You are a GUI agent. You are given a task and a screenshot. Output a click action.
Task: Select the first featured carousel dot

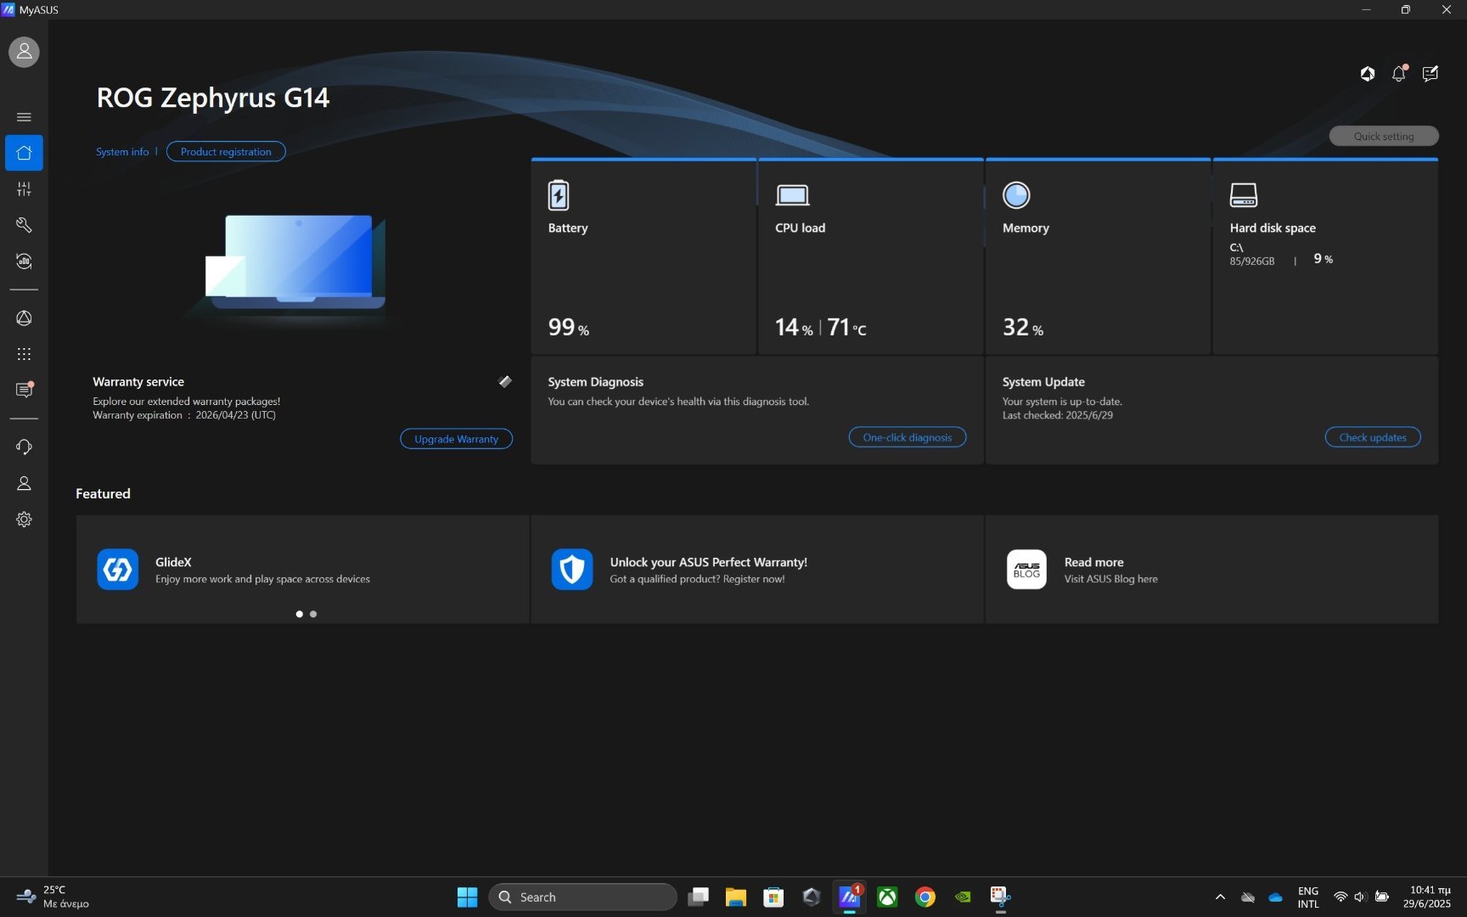point(299,614)
